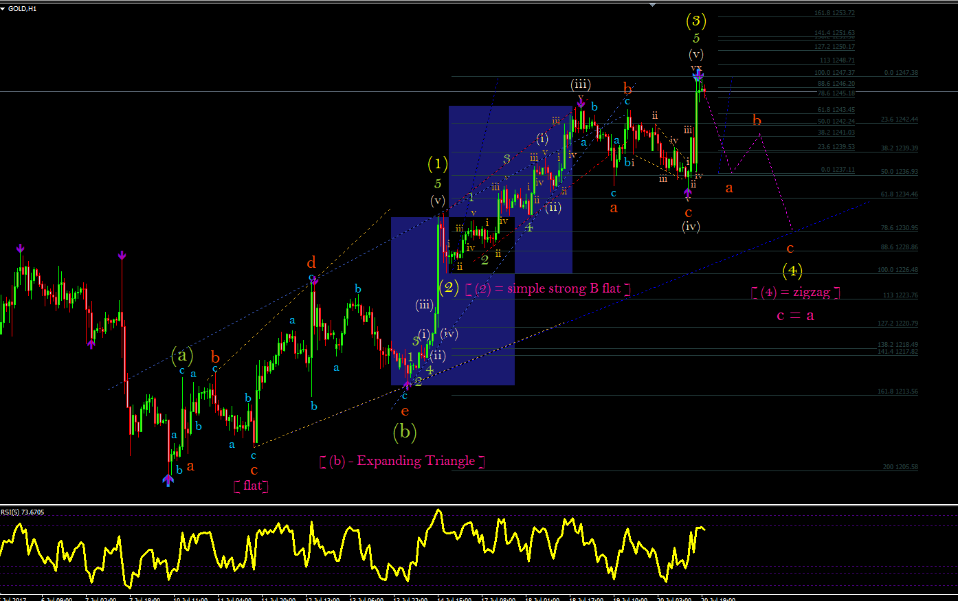Select the '(b) - Expanding Triangle' text label

402,461
